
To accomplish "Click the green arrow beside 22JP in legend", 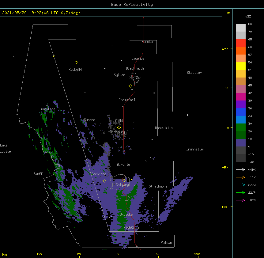I will [241, 192].
